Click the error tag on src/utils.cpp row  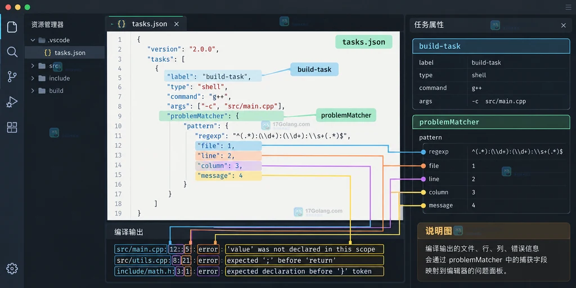(208, 260)
